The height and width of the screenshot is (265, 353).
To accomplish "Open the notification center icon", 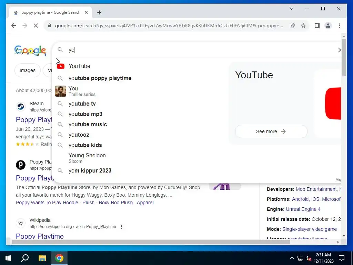I will (342, 258).
